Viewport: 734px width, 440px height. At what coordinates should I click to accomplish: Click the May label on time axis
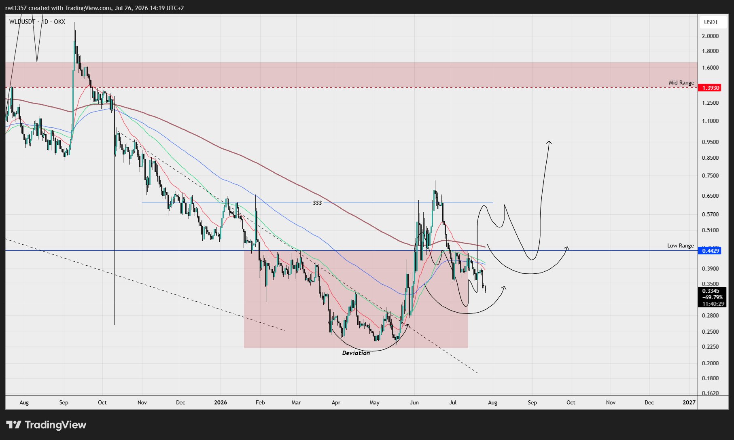click(x=375, y=402)
